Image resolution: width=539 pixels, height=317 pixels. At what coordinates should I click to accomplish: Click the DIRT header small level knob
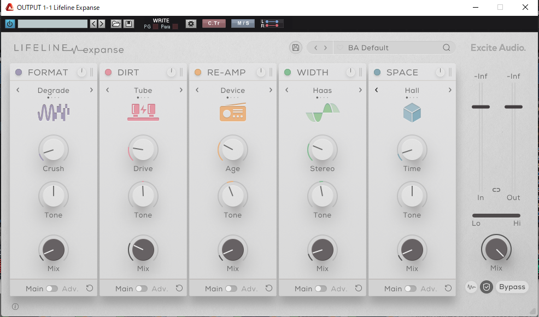171,72
